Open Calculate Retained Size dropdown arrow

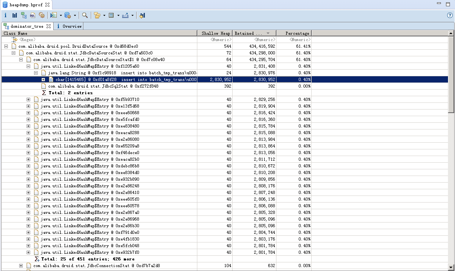click(x=118, y=16)
